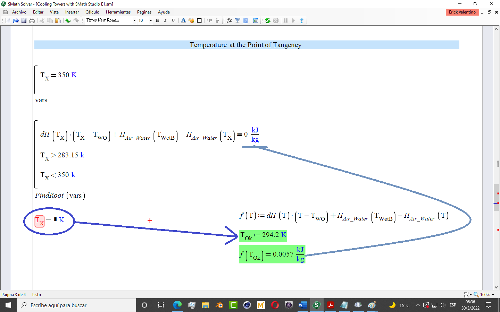Print the Cooling Towers worksheet
The image size is (500, 312).
pyautogui.click(x=32, y=20)
